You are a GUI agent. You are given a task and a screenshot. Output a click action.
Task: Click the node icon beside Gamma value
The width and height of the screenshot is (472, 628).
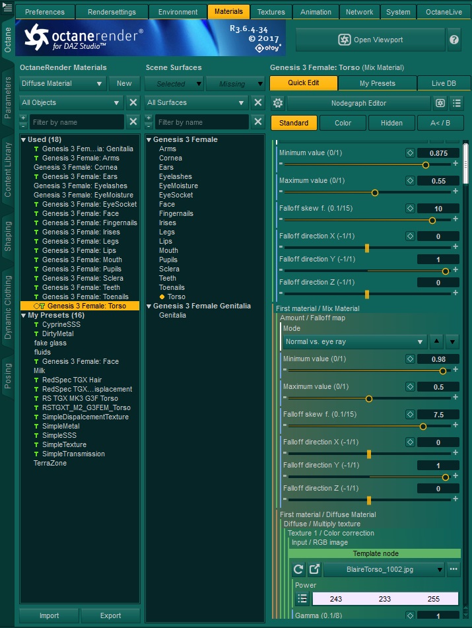410,615
